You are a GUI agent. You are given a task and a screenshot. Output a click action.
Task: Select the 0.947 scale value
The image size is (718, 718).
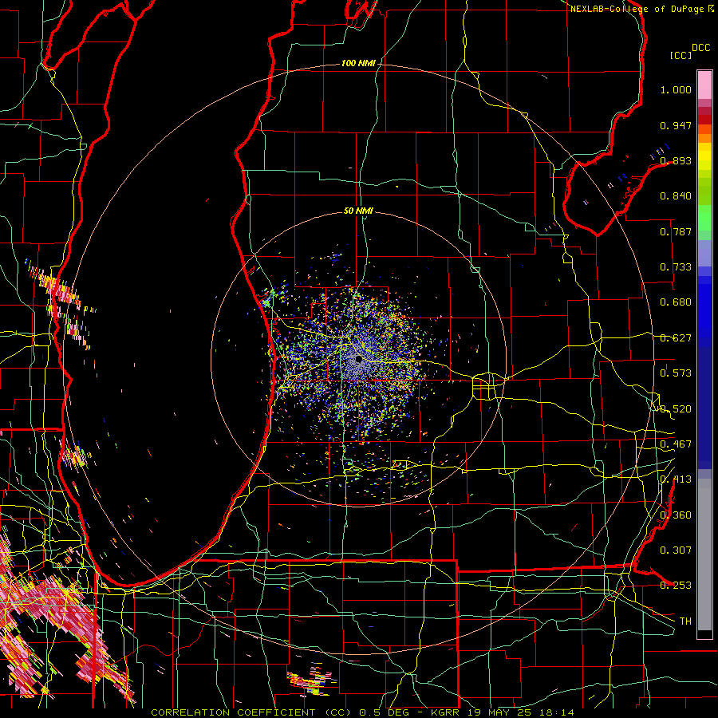676,125
